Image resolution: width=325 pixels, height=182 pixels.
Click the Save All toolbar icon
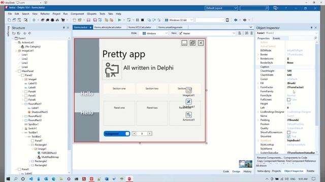point(95,20)
